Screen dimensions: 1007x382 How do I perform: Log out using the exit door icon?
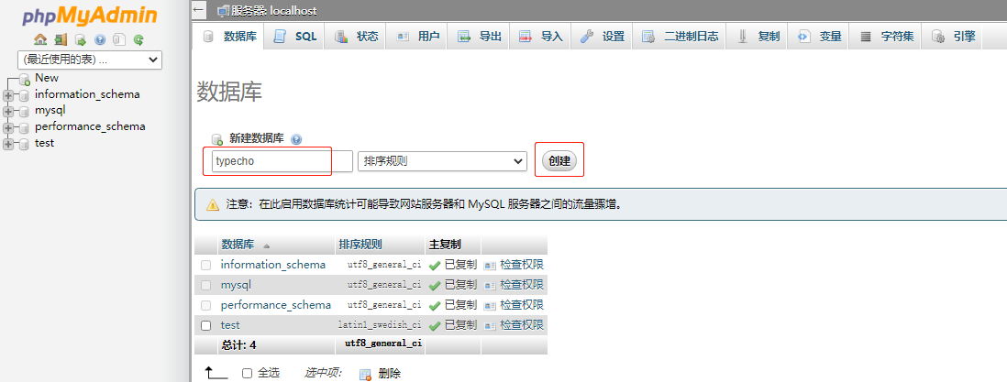(x=61, y=39)
